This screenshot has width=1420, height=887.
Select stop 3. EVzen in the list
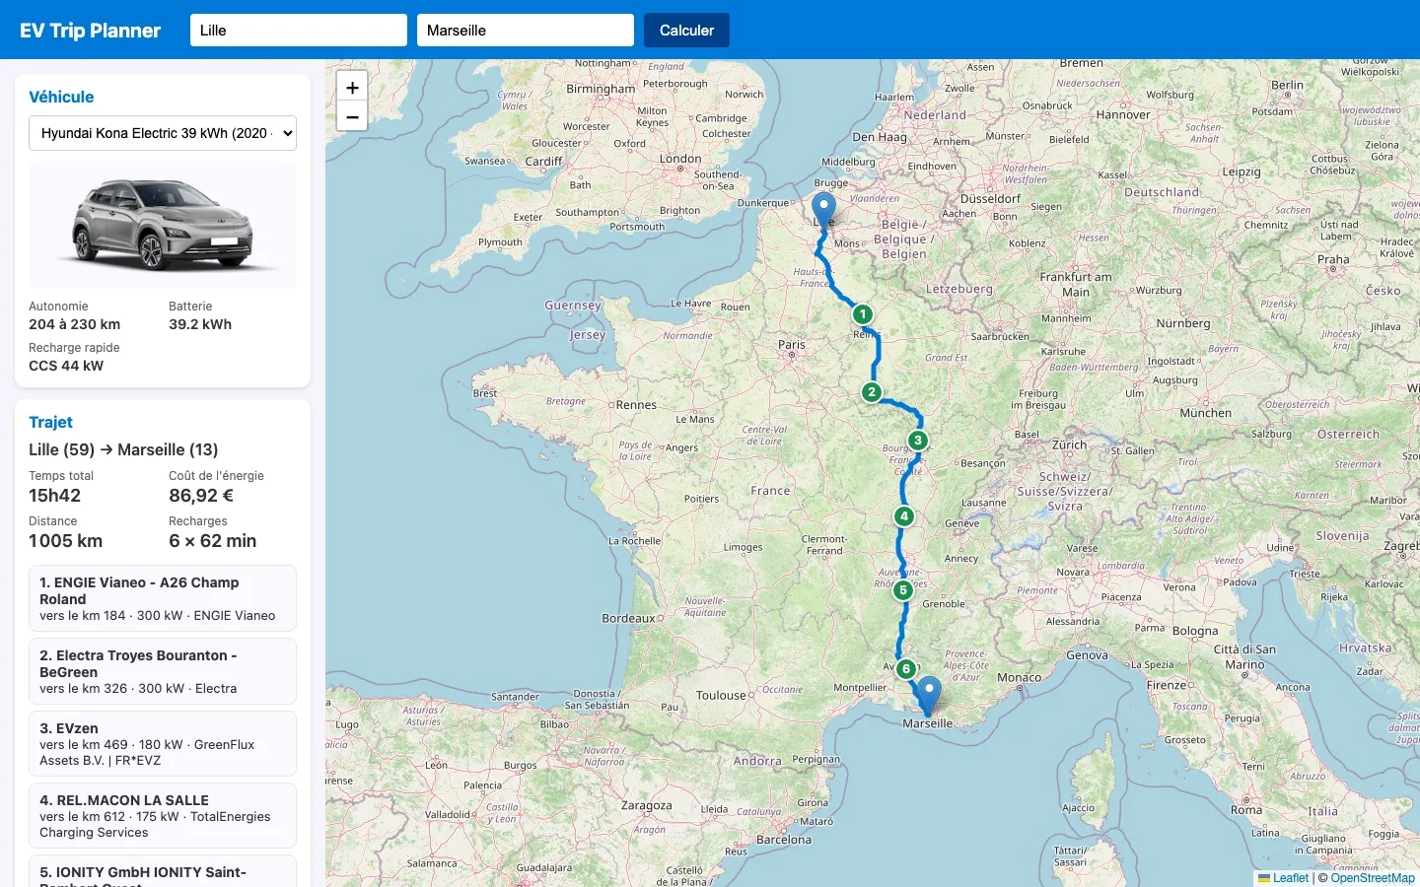(163, 744)
